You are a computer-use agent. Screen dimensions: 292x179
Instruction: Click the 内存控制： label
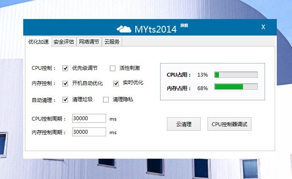pos(44,83)
